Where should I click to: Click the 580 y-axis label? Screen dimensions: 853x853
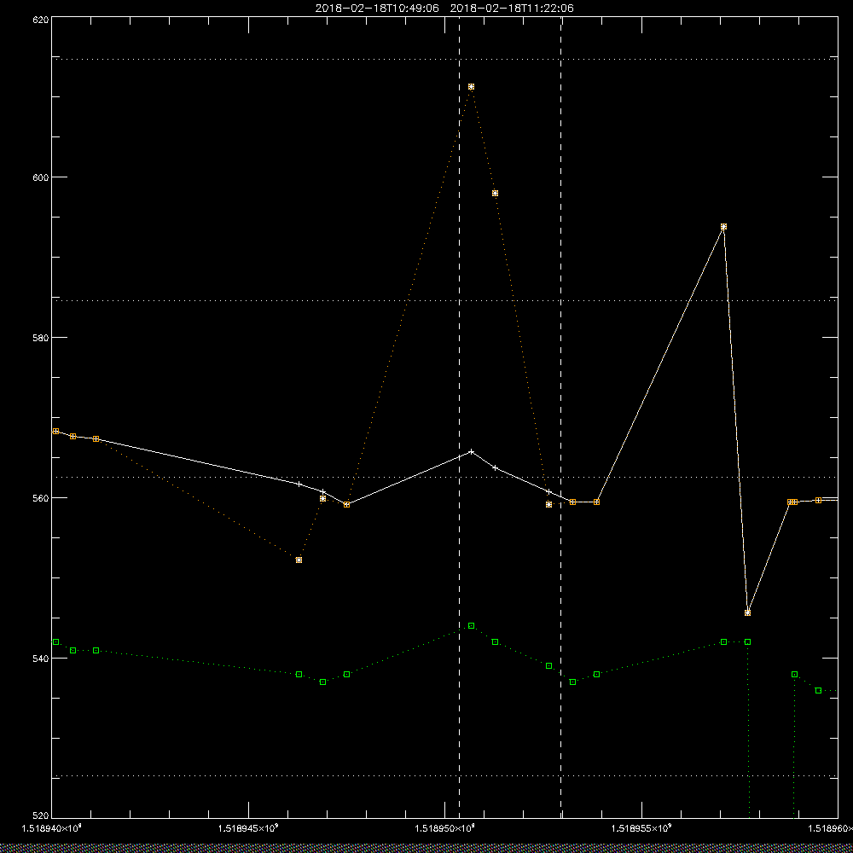pyautogui.click(x=41, y=337)
